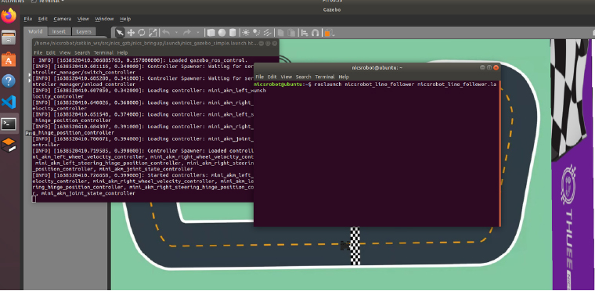Click the copy icon in Gazebo toolbar
This screenshot has width=595, height=291.
[281, 33]
